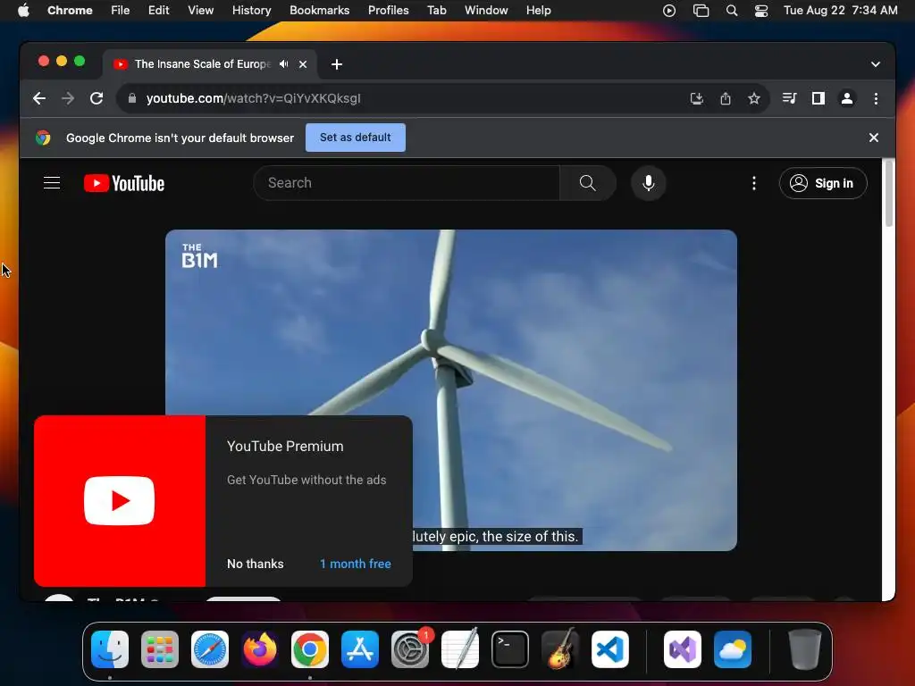Open the media controls icon in Chrome toolbar
This screenshot has width=915, height=686.
(790, 98)
